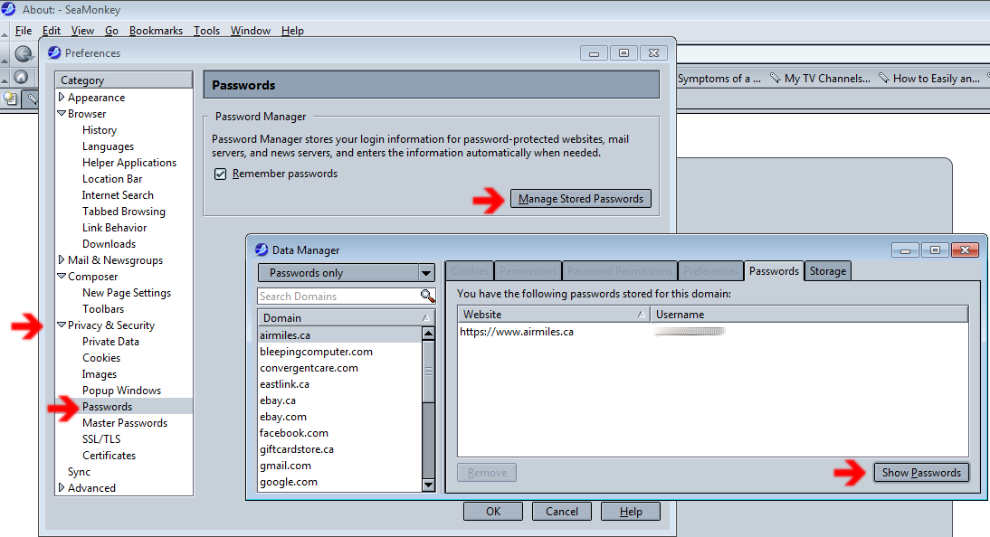Click the SeaMonkey main window logo icon

pos(8,9)
